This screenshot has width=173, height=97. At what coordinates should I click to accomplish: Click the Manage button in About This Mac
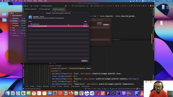coord(106,25)
